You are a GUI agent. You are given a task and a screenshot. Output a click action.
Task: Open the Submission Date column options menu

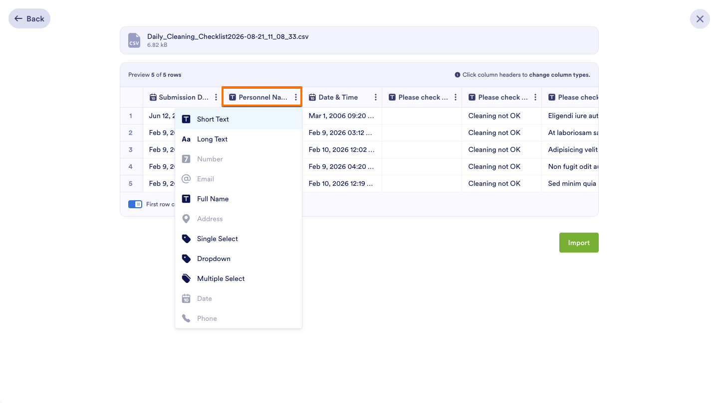216,97
